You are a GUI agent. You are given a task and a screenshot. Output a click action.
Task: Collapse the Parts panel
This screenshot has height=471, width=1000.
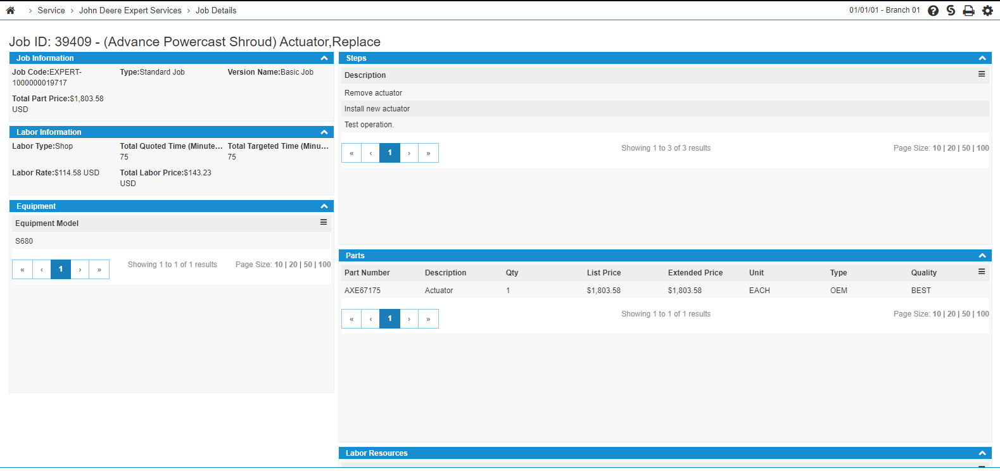[982, 256]
